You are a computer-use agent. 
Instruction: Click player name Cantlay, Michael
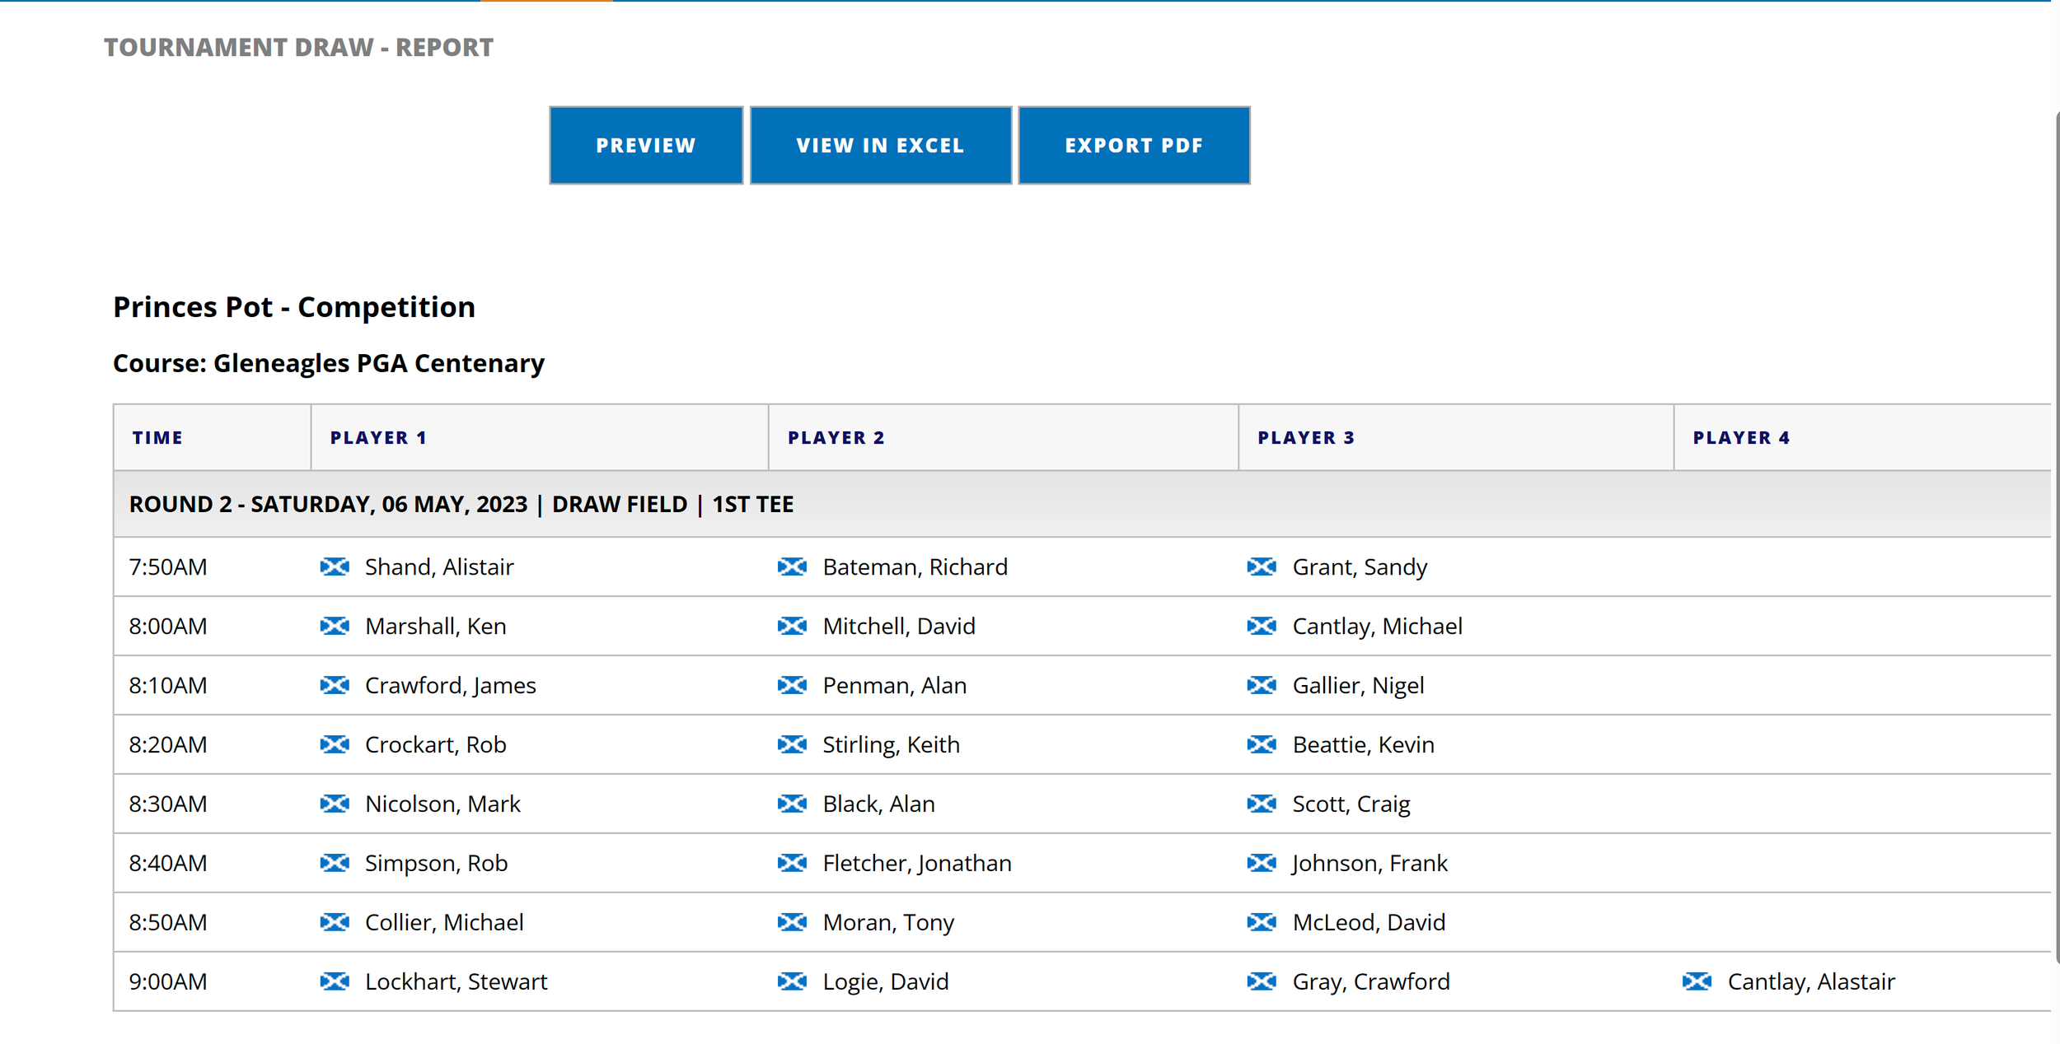click(x=1377, y=627)
